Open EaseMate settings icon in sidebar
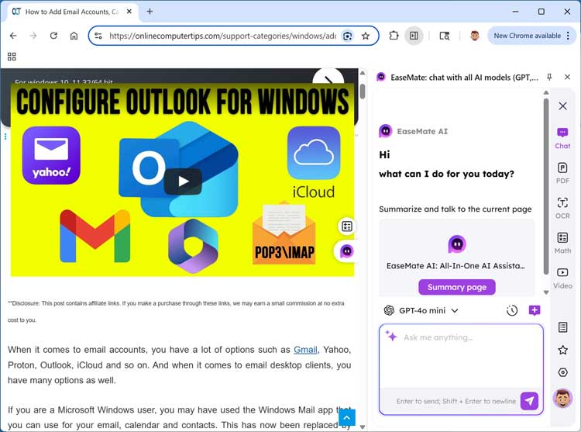Image resolution: width=581 pixels, height=432 pixels. (562, 372)
